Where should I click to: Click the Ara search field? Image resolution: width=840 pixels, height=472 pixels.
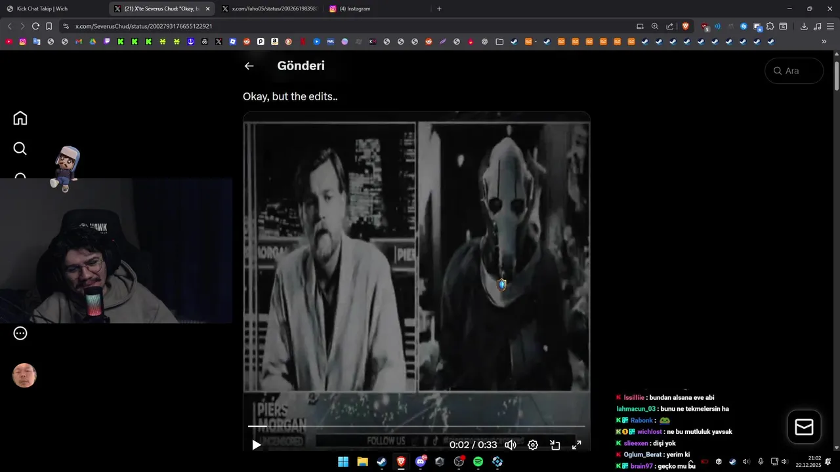794,71
